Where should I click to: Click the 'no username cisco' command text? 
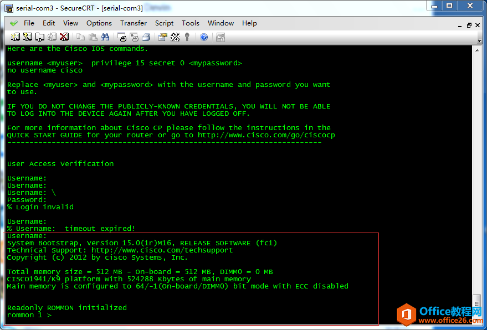click(x=45, y=70)
